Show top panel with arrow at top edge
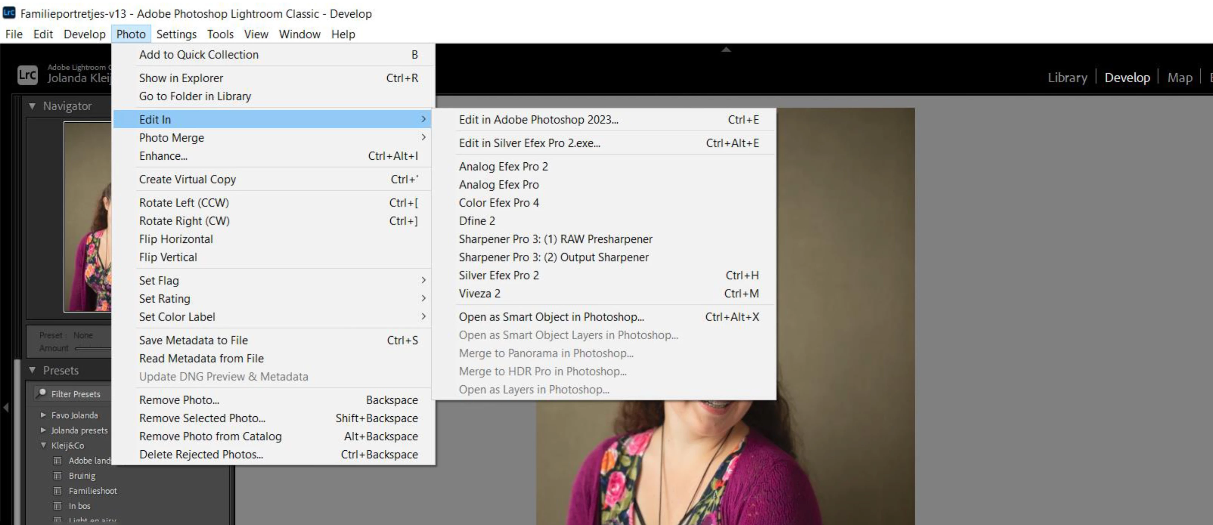Image resolution: width=1213 pixels, height=525 pixels. (x=726, y=49)
